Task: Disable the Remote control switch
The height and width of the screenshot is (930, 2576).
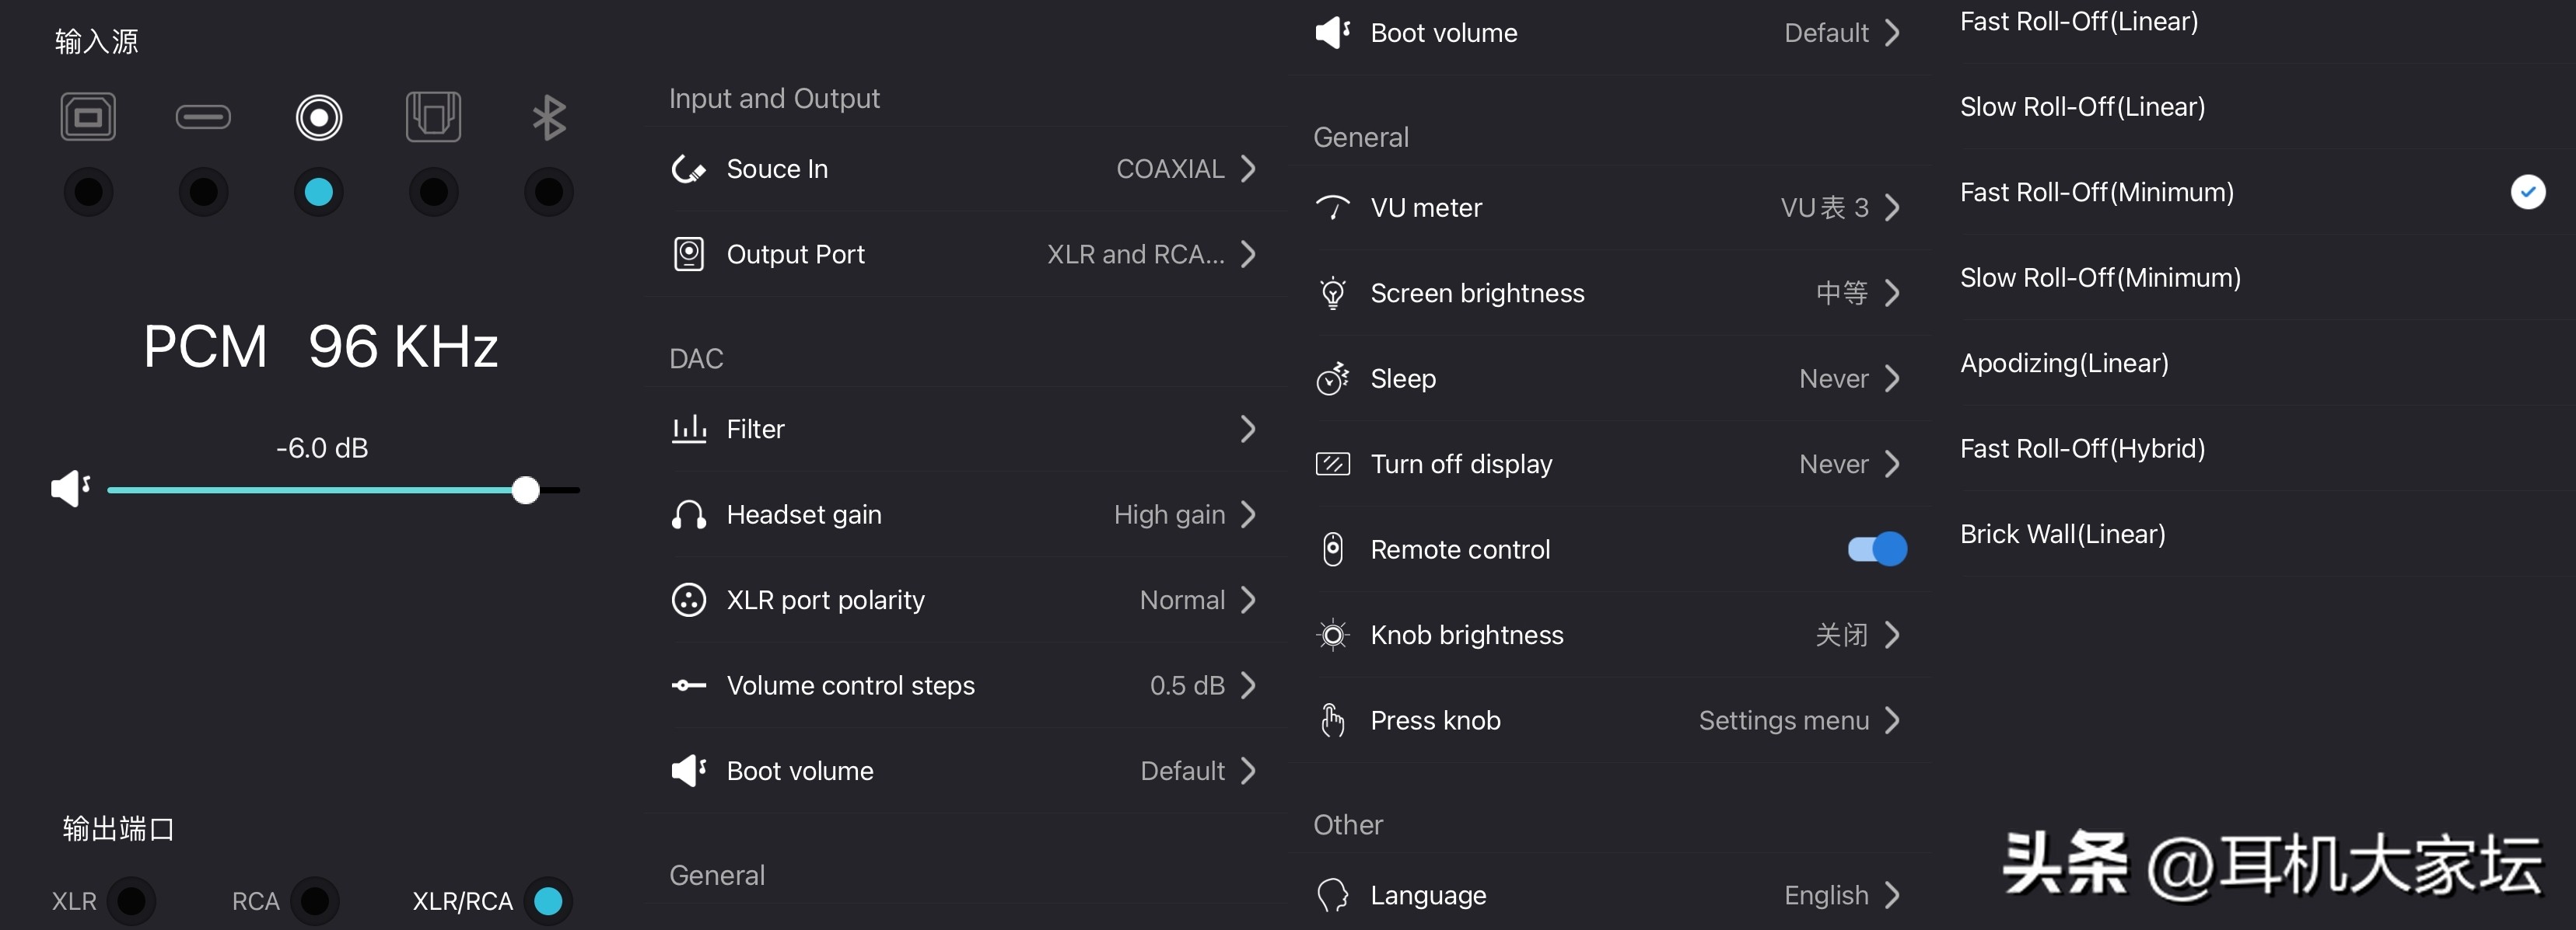Action: tap(1876, 549)
